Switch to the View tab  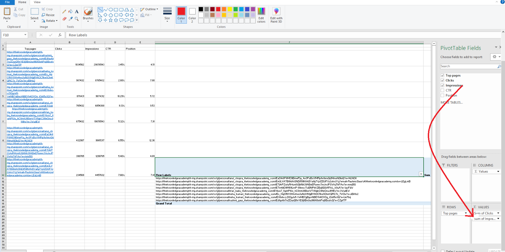[37, 2]
